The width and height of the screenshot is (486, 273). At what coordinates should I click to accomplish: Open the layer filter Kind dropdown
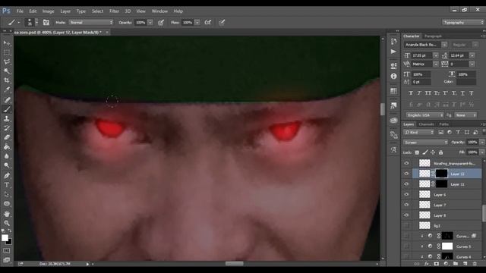(419, 132)
